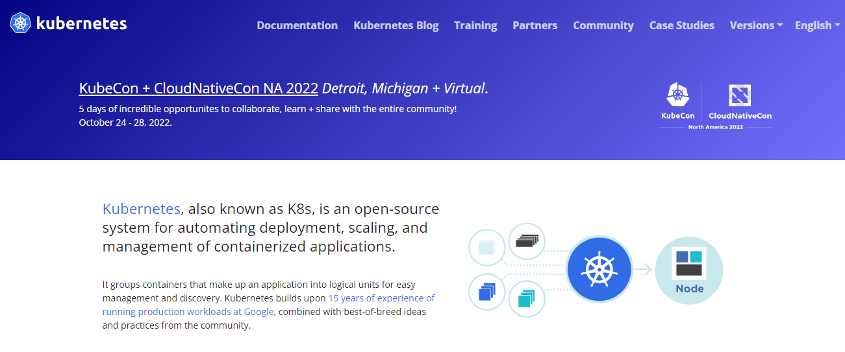Click the Kubernetes helm wheel logo icon
This screenshot has height=352, width=845.
coord(21,24)
